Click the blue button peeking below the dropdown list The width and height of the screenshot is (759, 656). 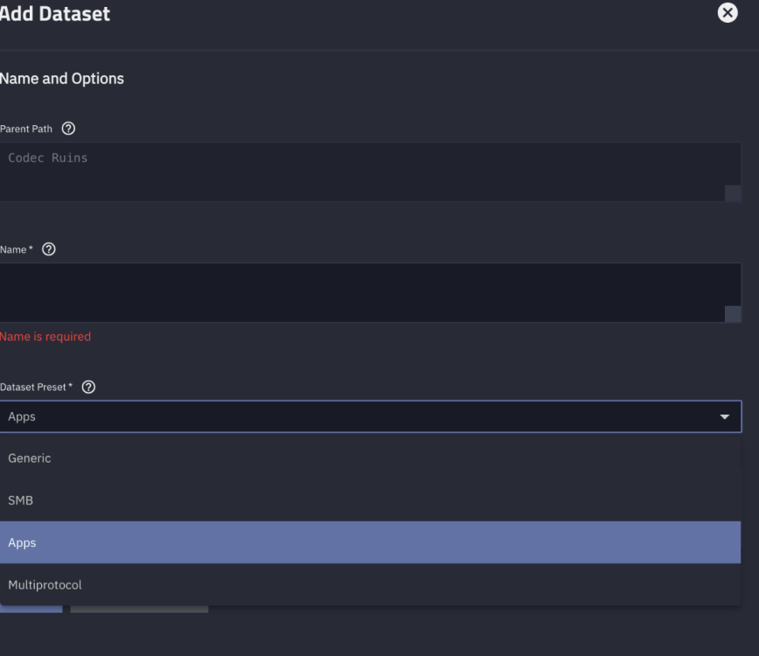[x=31, y=609]
